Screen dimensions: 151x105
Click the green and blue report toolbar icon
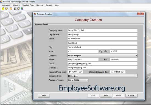coord(22,9)
